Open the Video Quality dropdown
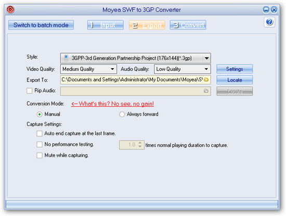 coord(88,69)
